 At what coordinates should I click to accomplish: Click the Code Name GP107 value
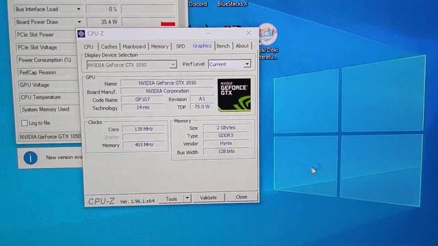click(x=142, y=100)
